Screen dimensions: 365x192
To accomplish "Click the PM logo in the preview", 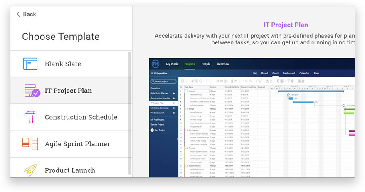I will (x=155, y=64).
